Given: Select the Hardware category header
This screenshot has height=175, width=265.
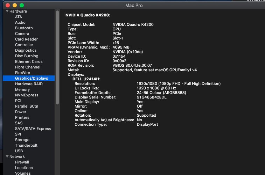Looking at the screenshot, I should click(x=18, y=11).
